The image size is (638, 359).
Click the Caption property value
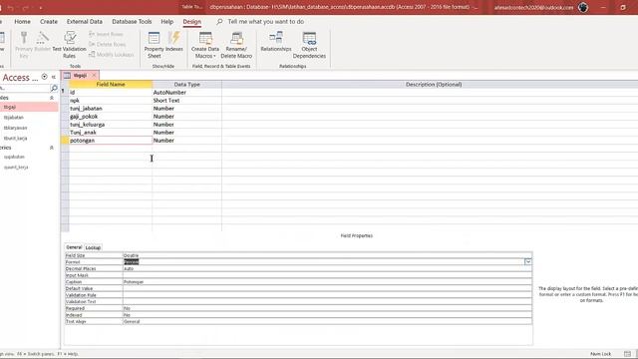[327, 281]
